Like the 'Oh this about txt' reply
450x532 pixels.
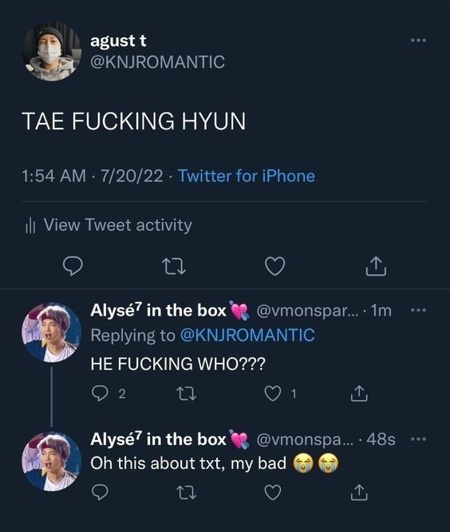click(273, 493)
